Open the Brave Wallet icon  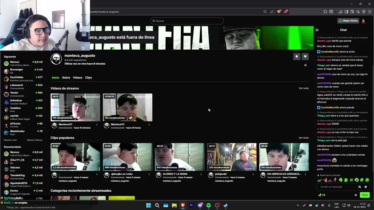pyautogui.click(x=352, y=12)
